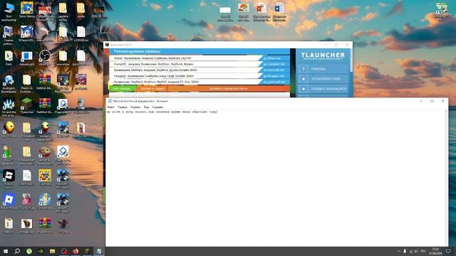The width and height of the screenshot is (456, 256).
Task: Open the notification center icon
Action: point(448,251)
